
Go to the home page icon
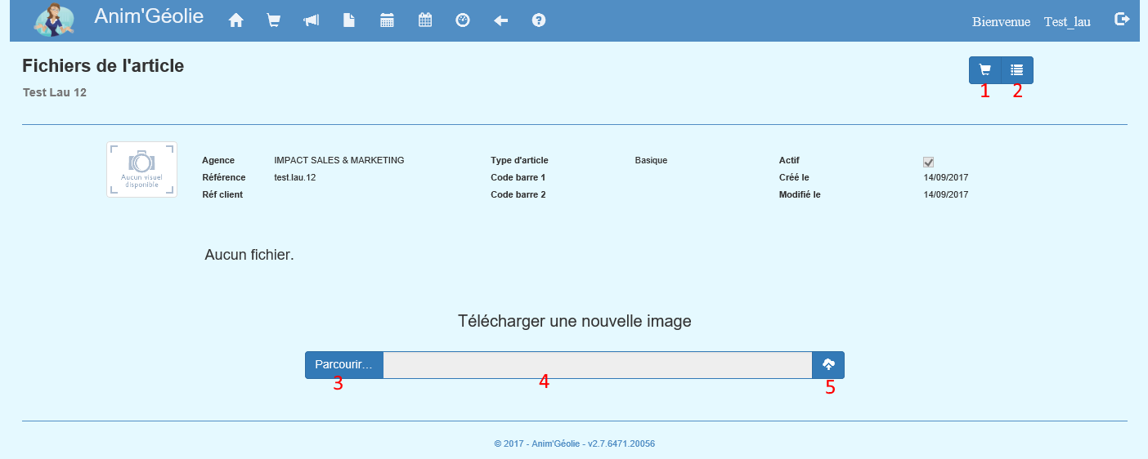[236, 21]
